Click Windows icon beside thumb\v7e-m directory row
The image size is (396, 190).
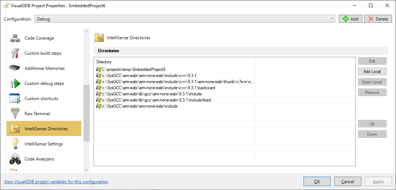pyautogui.click(x=99, y=82)
